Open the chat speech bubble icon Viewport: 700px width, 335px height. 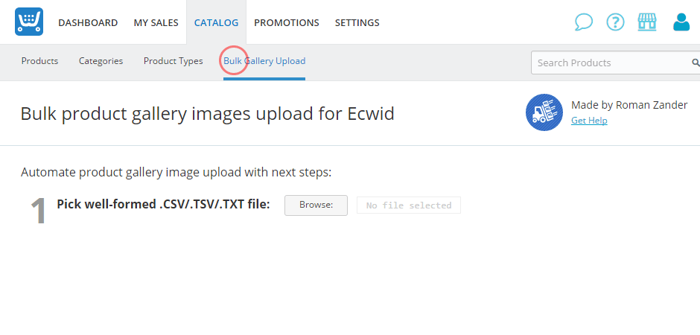click(584, 22)
